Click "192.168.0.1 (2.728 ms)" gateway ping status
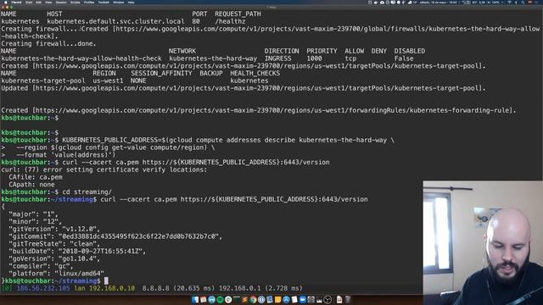543x305 pixels. (260, 288)
